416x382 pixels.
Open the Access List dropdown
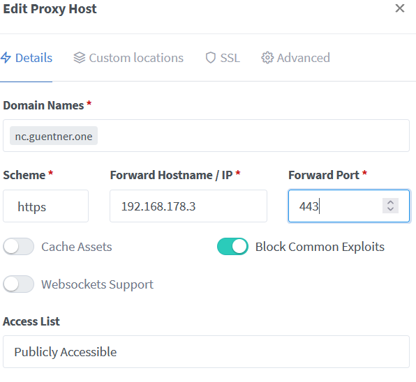pos(206,352)
